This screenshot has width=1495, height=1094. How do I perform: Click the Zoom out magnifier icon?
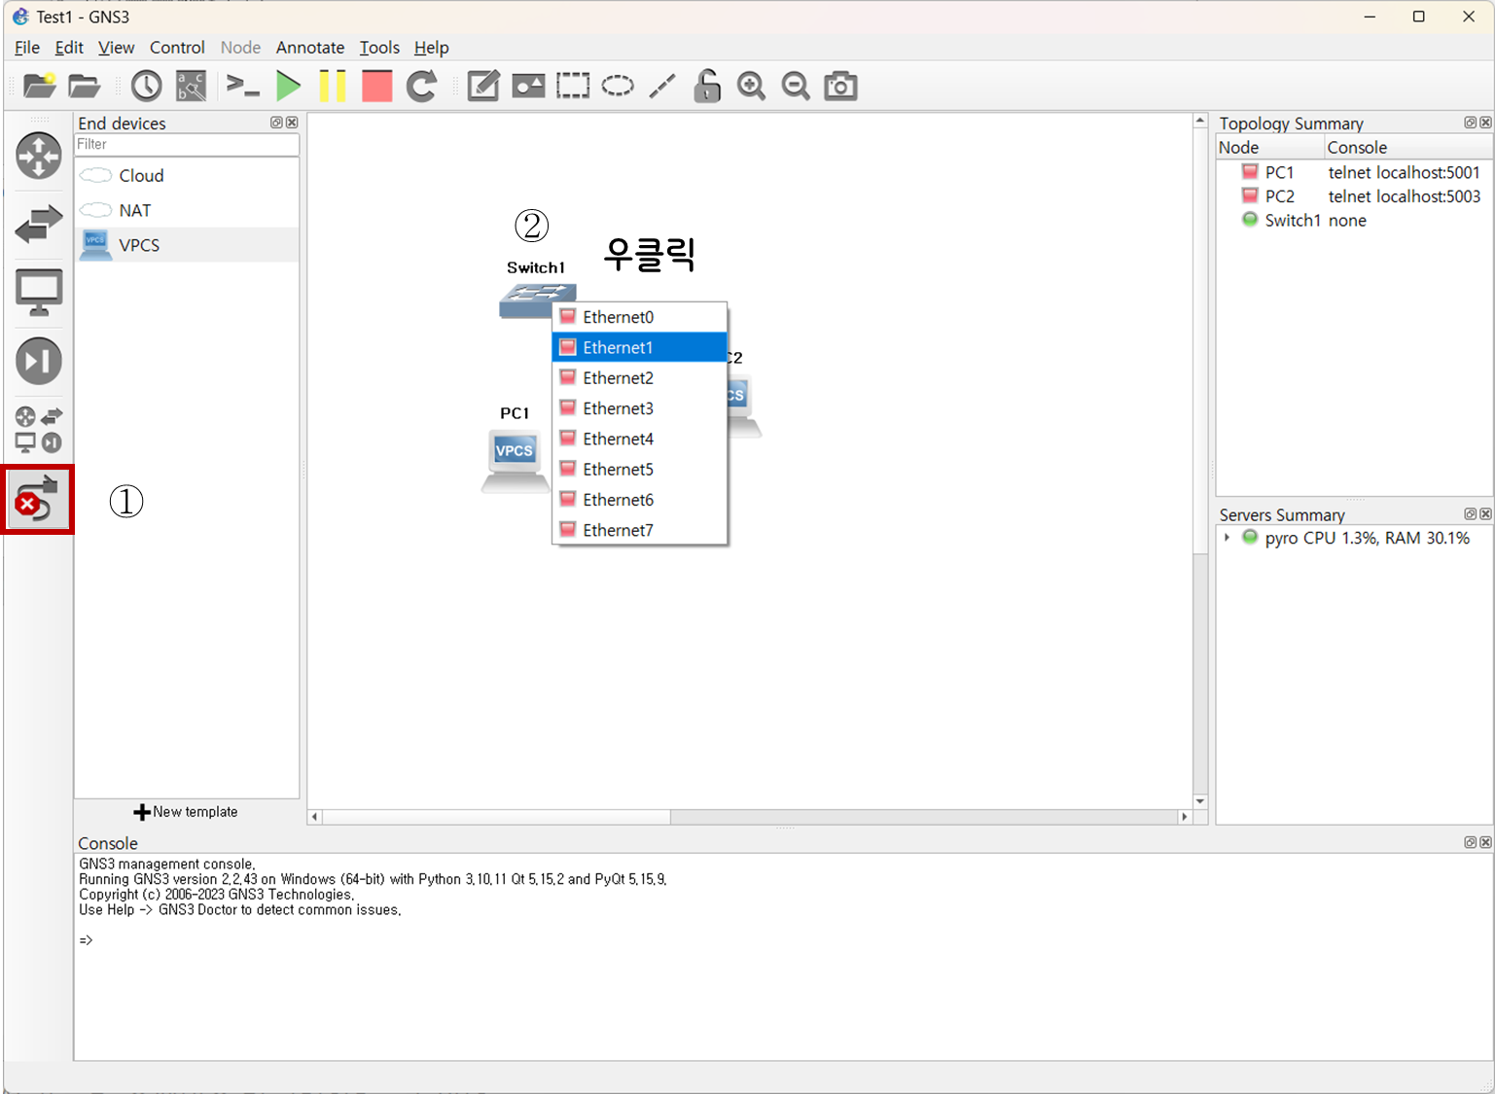click(x=797, y=86)
